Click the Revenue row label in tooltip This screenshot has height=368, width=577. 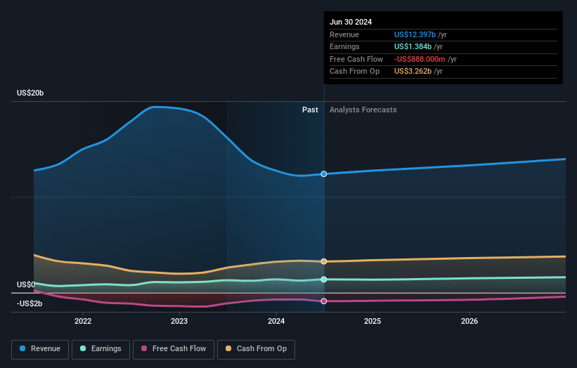pyautogui.click(x=344, y=34)
